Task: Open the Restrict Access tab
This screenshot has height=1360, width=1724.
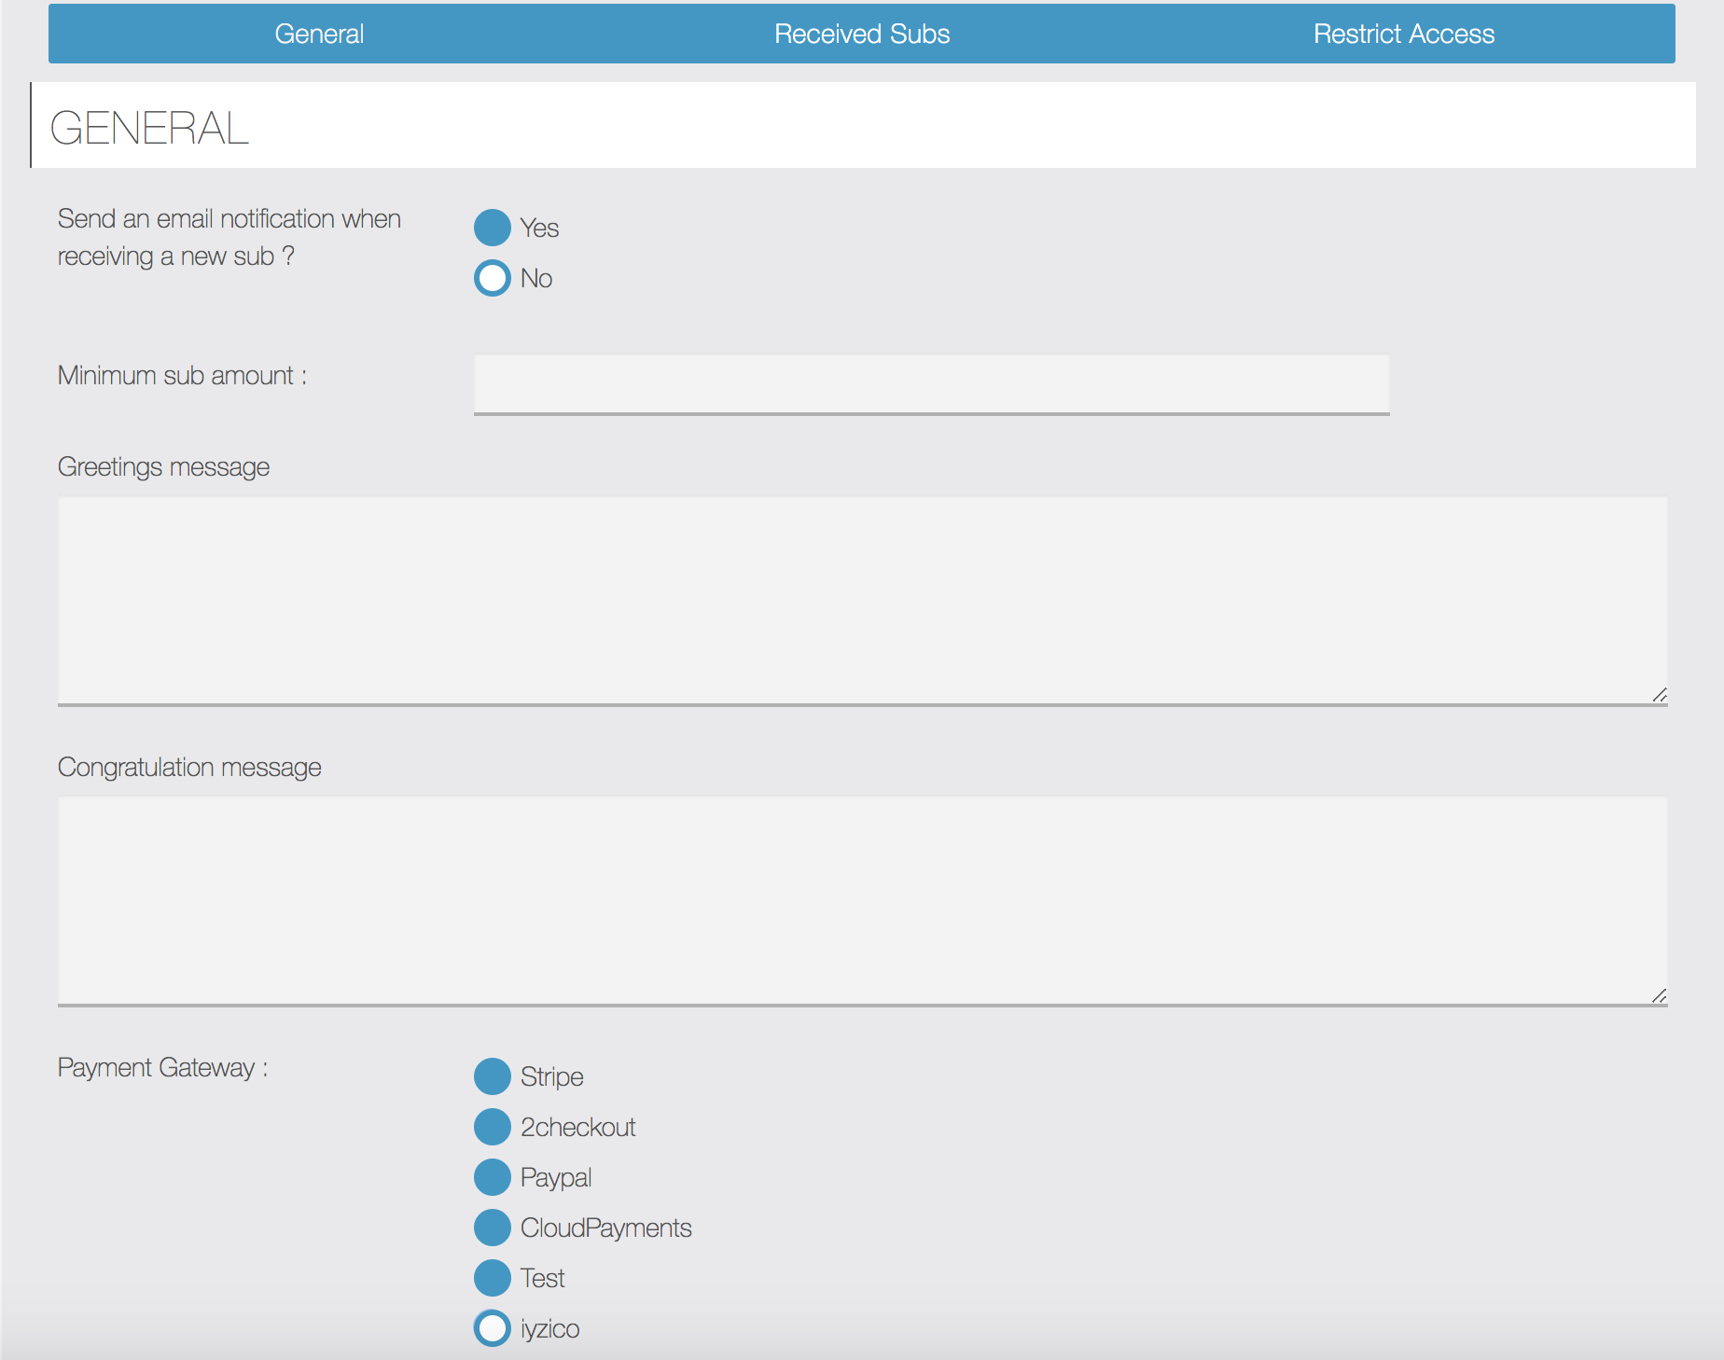Action: (1404, 34)
